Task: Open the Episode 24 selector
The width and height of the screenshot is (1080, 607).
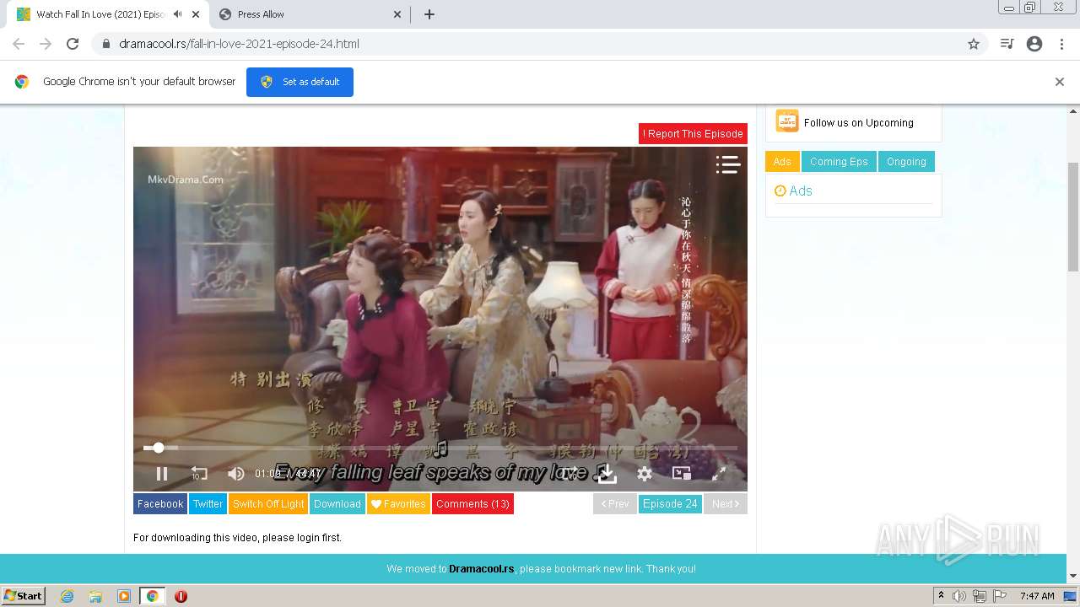Action: pyautogui.click(x=670, y=504)
